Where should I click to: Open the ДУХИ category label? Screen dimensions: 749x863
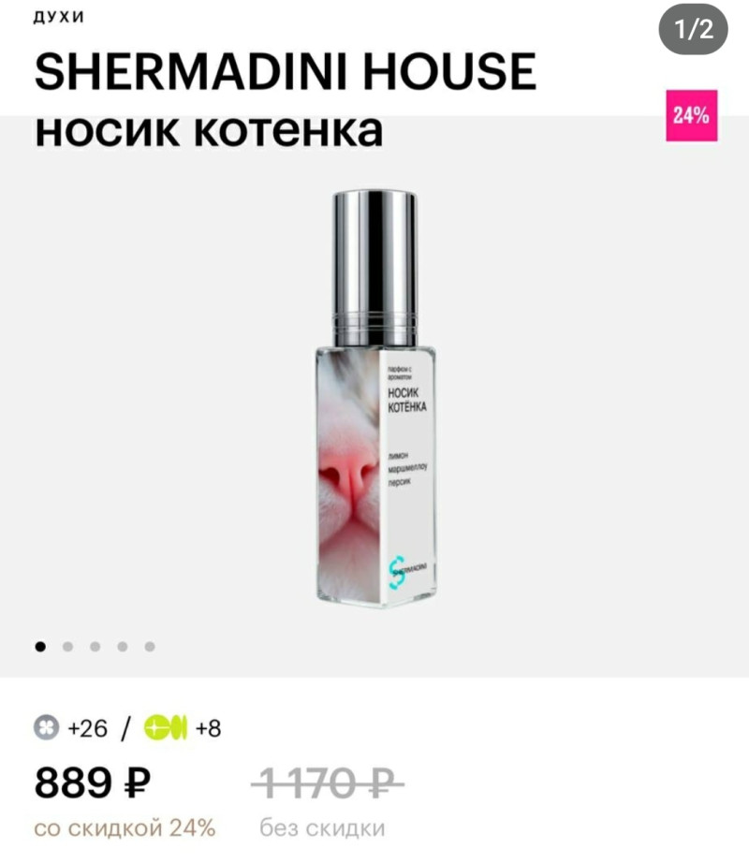pos(59,18)
